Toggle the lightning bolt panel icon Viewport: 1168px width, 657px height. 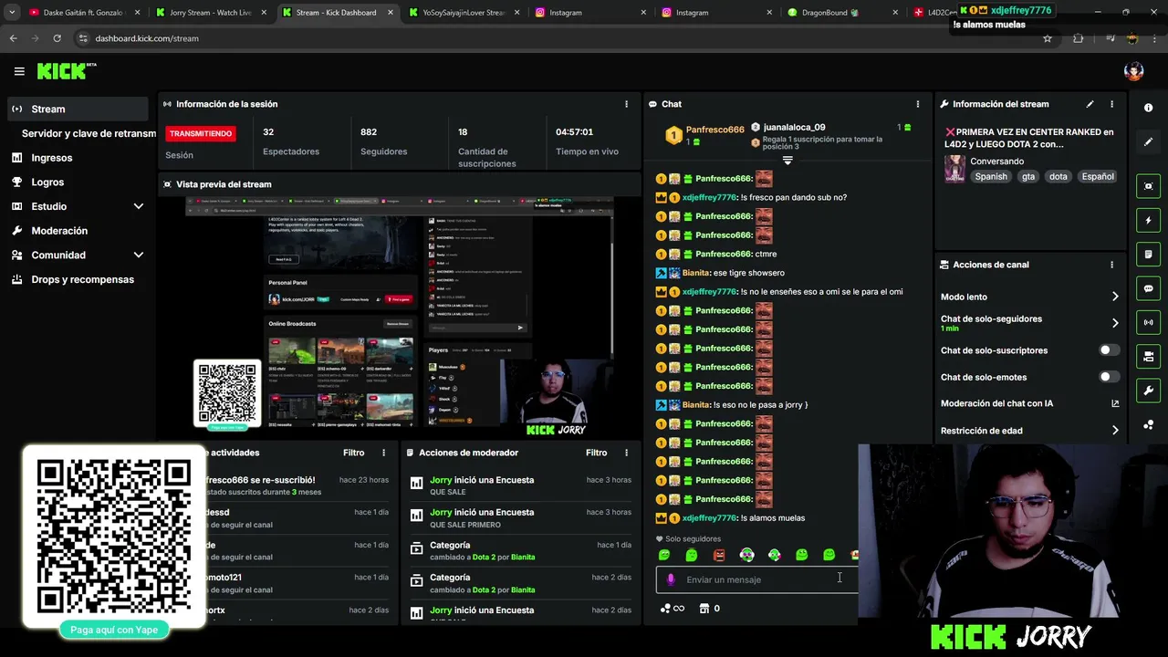click(x=1148, y=220)
